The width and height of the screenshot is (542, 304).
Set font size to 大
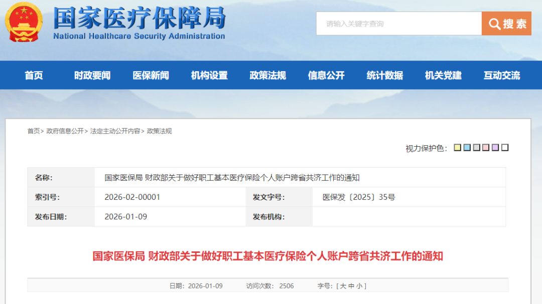pos(343,286)
